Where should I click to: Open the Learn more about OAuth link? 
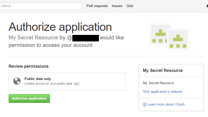point(166,104)
